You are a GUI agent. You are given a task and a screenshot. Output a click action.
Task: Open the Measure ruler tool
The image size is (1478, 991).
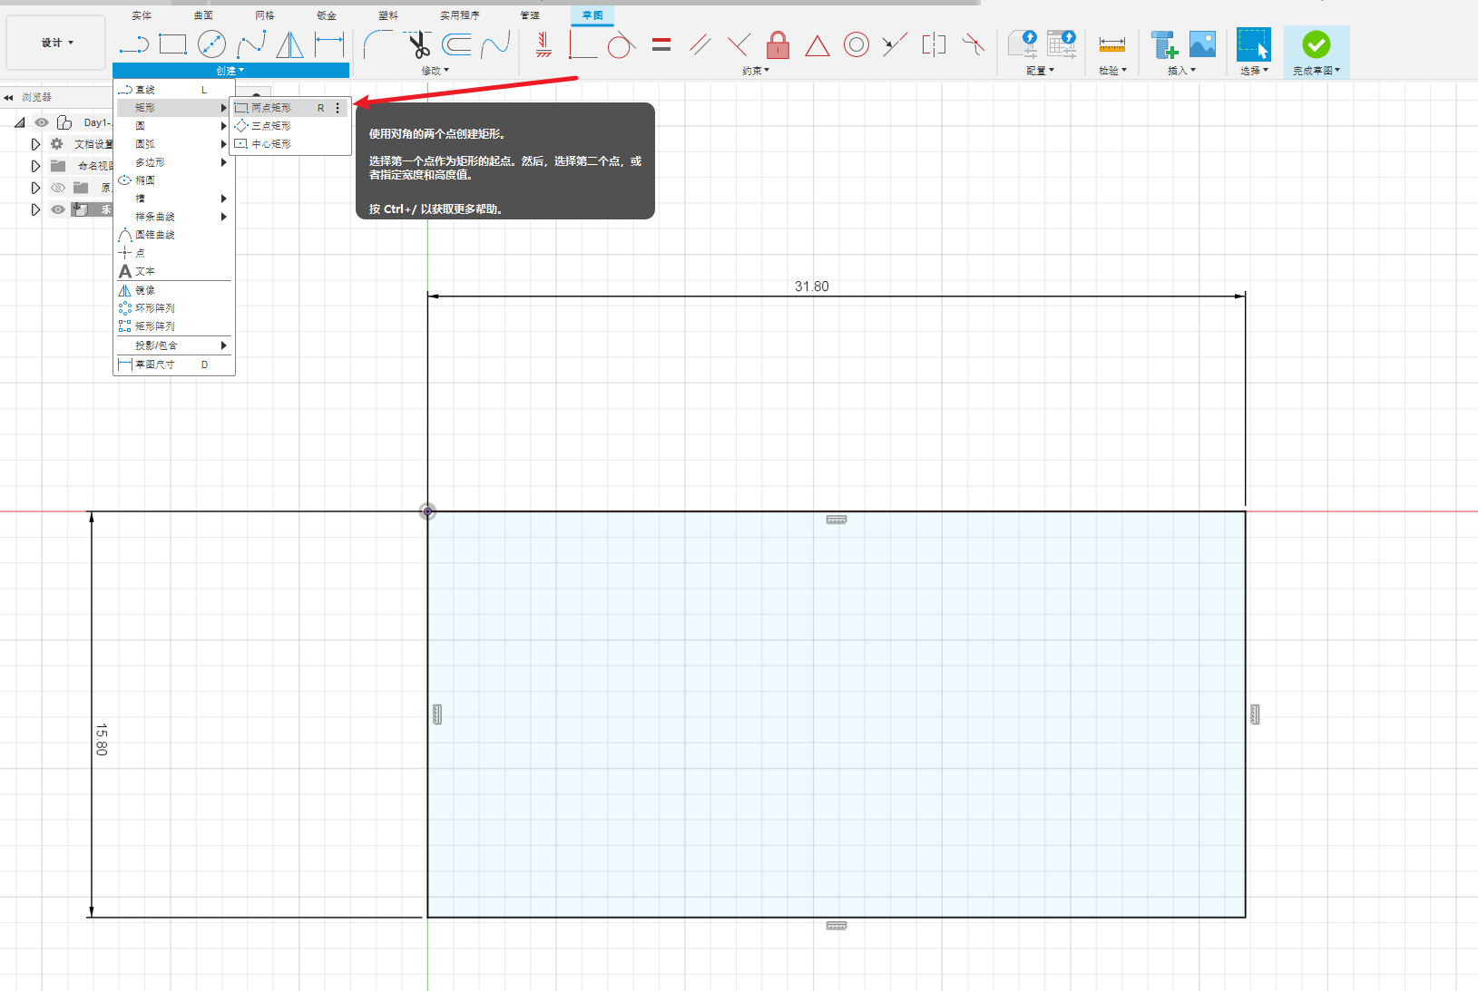pos(1111,44)
